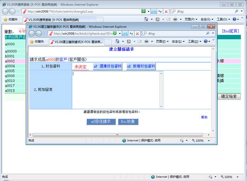Click the red Stop icon in the popup address bar

[137, 33]
